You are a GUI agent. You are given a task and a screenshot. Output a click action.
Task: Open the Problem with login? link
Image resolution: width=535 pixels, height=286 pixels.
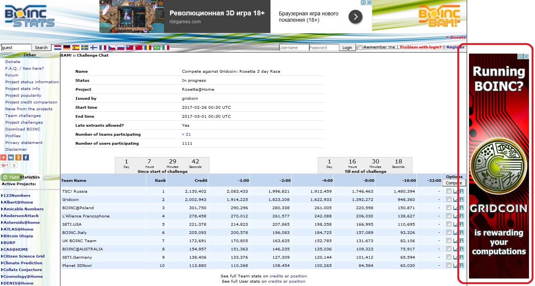421,47
